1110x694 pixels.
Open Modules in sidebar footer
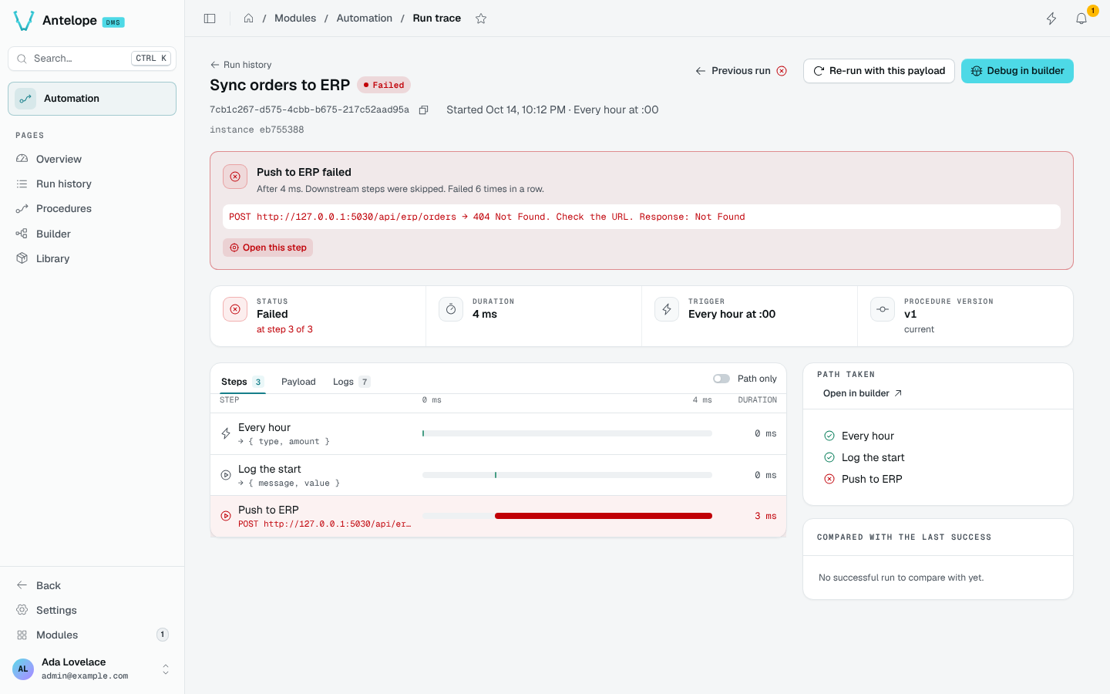[x=92, y=635]
